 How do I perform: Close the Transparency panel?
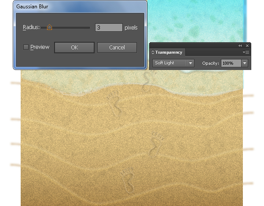pyautogui.click(x=247, y=46)
